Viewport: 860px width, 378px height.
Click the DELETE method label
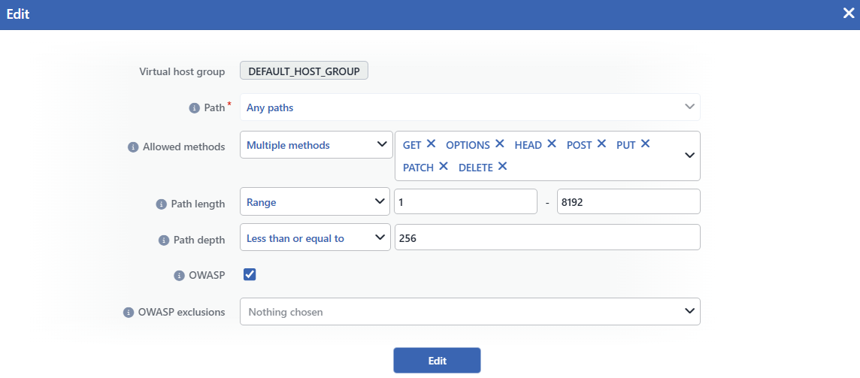(476, 168)
